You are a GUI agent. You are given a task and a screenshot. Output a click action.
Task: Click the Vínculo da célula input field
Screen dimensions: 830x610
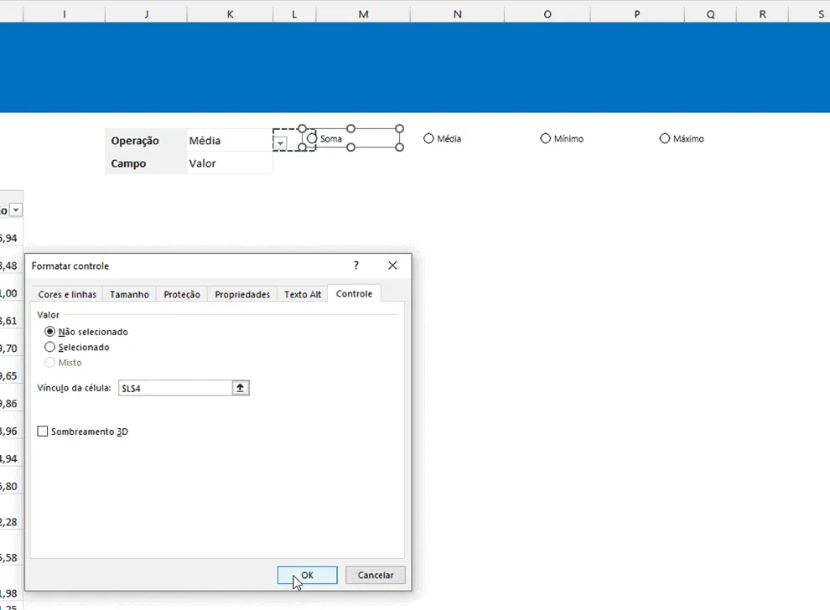click(175, 388)
